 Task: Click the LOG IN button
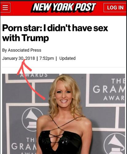(115, 8)
